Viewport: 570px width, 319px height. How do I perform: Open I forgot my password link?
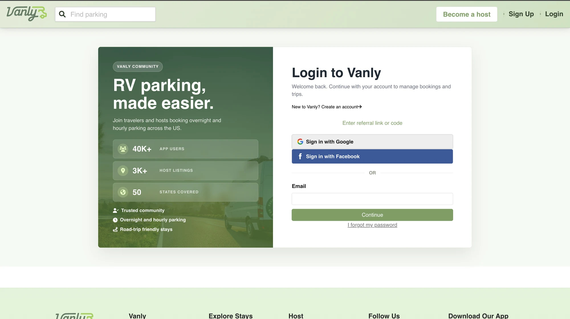(372, 225)
